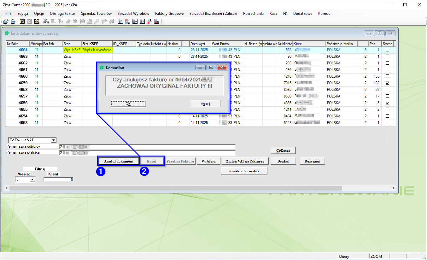The width and height of the screenshot is (427, 260).
Task: Click the eraser toolbar icon
Action: 68,21
